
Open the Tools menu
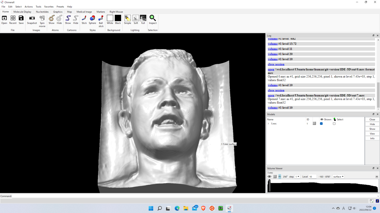(38, 6)
